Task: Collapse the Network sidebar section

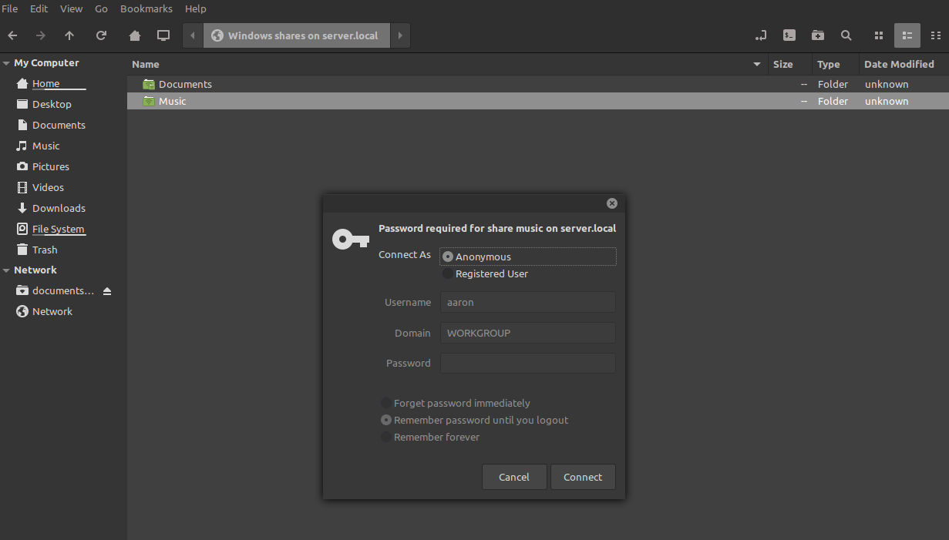Action: click(x=6, y=270)
